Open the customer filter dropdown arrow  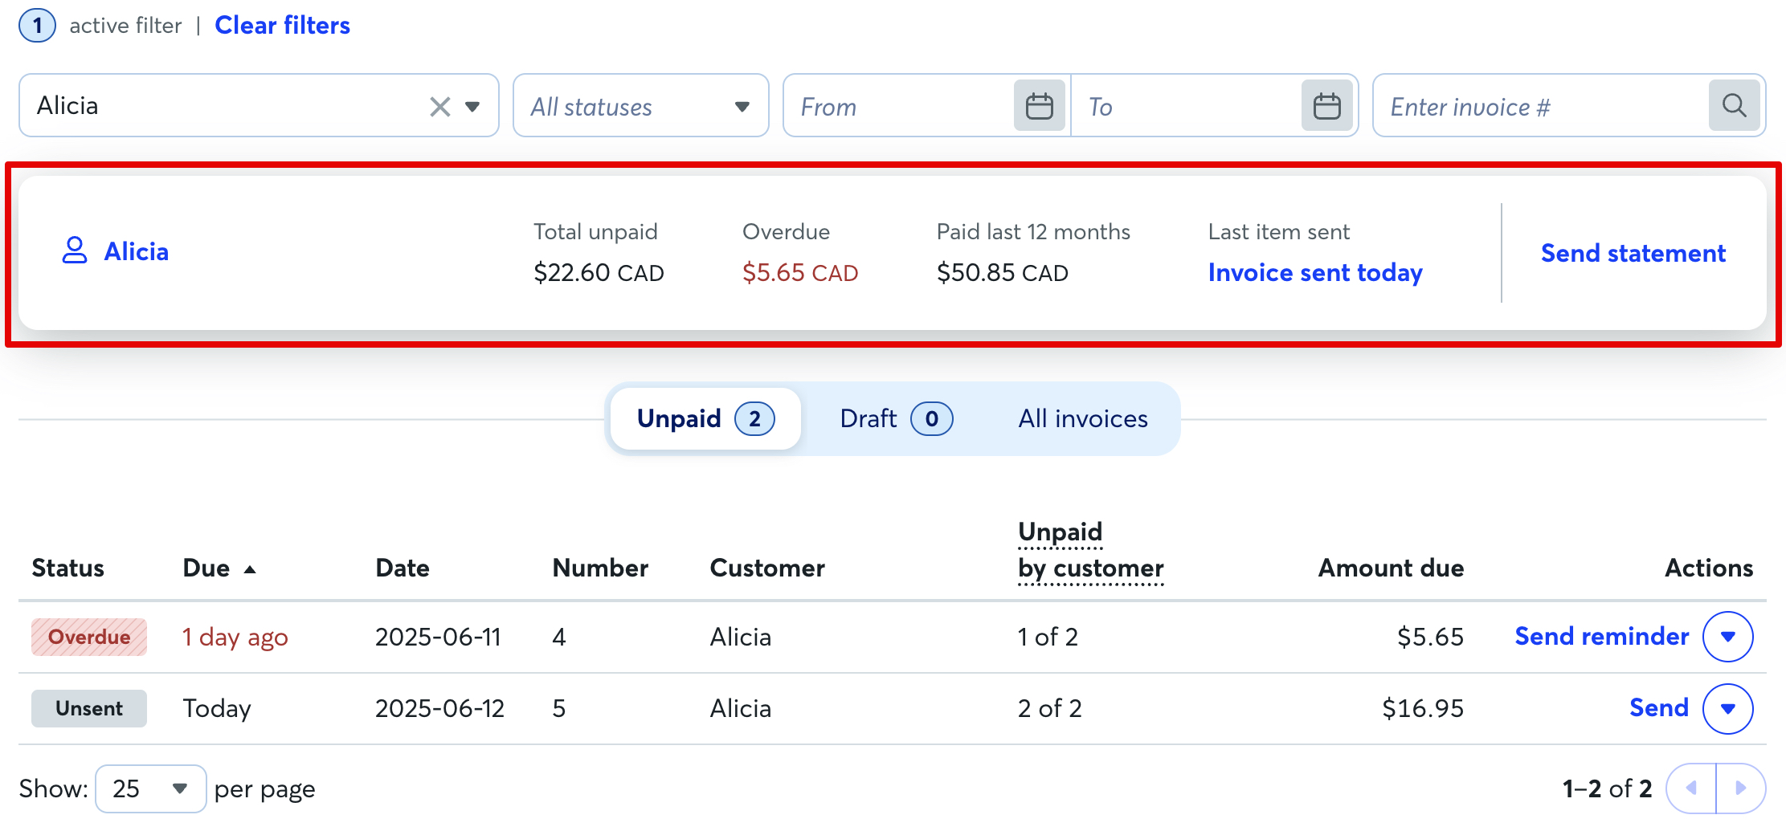tap(474, 105)
